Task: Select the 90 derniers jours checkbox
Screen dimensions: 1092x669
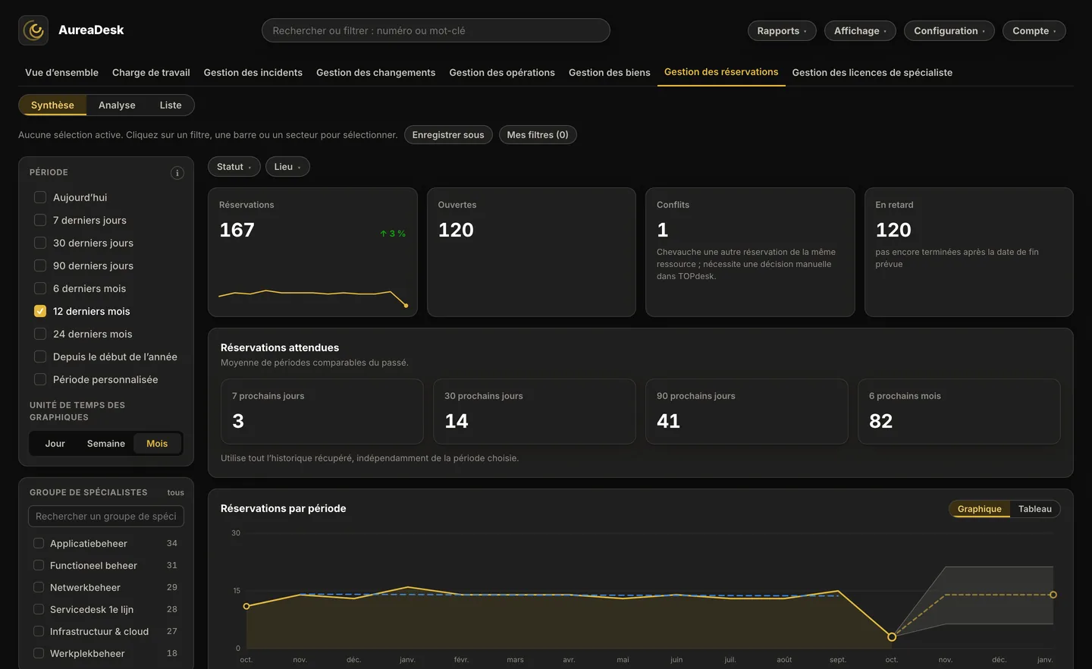Action: click(40, 265)
